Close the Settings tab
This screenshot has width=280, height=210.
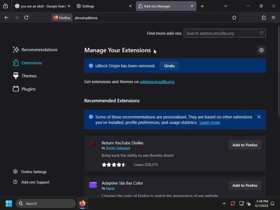(x=130, y=6)
